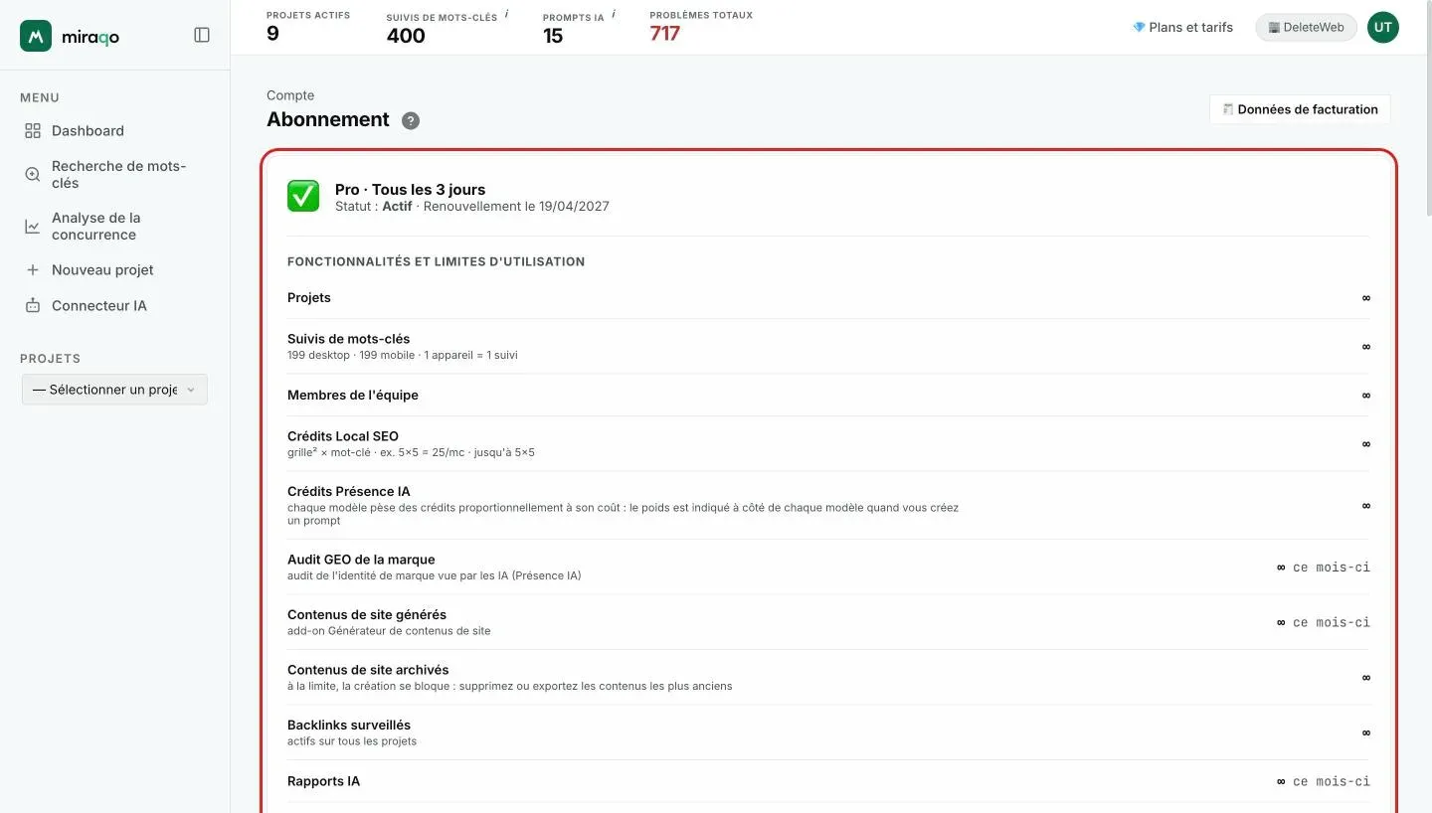This screenshot has height=813, width=1432.
Task: Click the Pro · Tous les 3 jours heading
Action: (410, 189)
